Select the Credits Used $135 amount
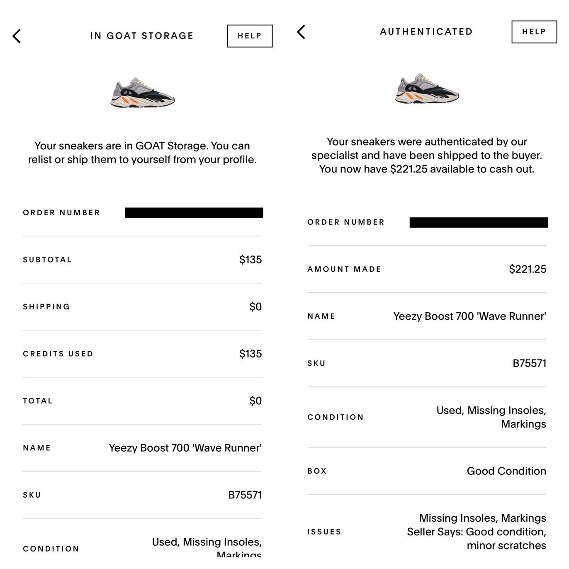 pos(250,354)
